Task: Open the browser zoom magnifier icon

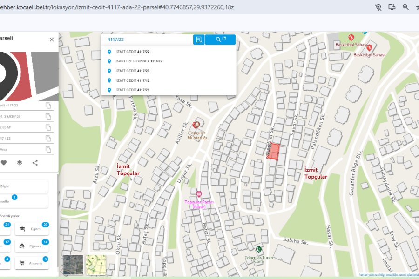Action: pos(405,7)
